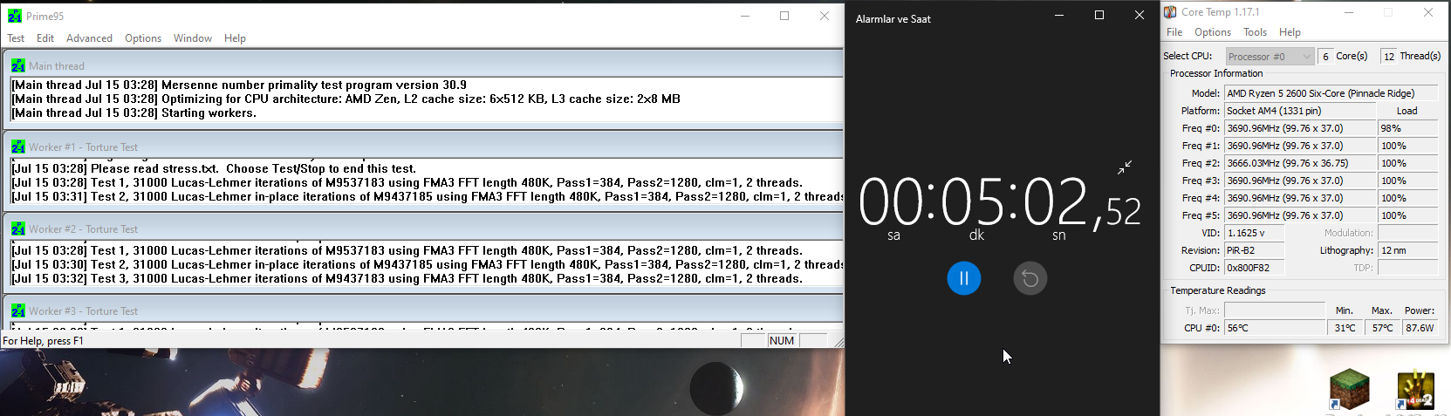Image resolution: width=1451 pixels, height=416 pixels.
Task: Click Main thread Starting workers line
Action: pos(134,113)
